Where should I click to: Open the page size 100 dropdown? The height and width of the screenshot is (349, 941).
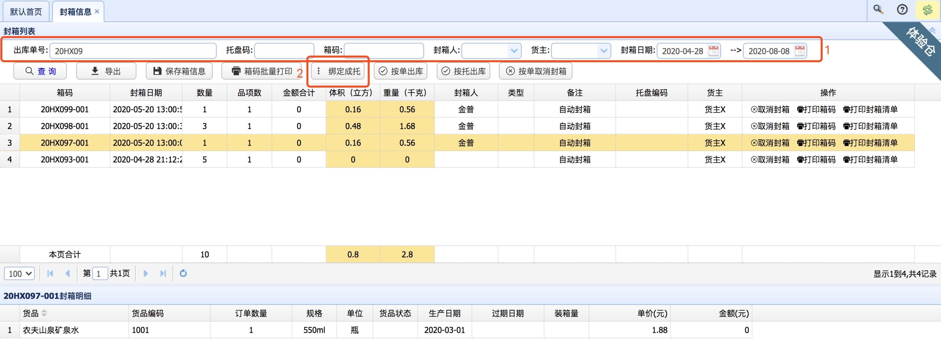(19, 273)
